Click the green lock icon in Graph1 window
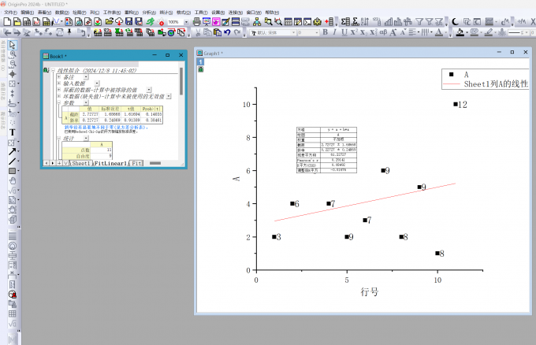The height and width of the screenshot is (345, 536). [x=201, y=69]
